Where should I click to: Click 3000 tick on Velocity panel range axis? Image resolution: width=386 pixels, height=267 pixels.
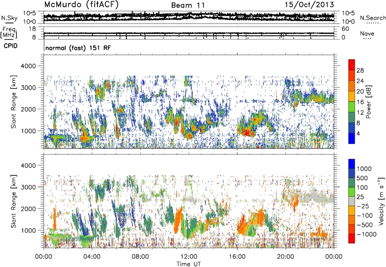(x=28, y=187)
